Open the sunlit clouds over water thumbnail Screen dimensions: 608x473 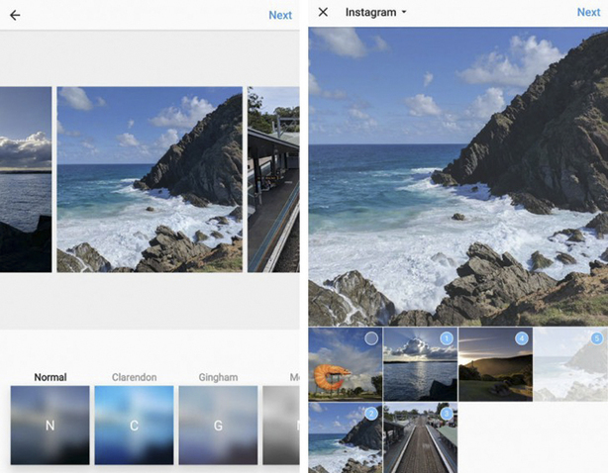tap(420, 364)
